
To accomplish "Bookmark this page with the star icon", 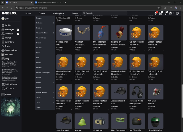I will (159, 8).
